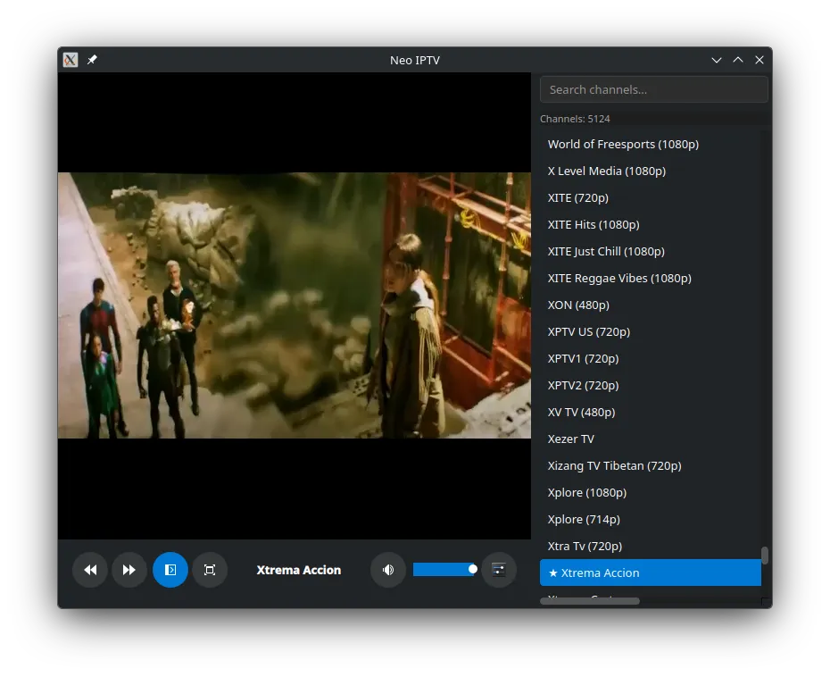Screen dimensions: 830x677
Task: Toggle the blue playlist panel button
Action: click(x=170, y=569)
